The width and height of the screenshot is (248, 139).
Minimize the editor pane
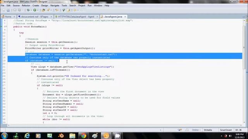(x=243, y=17)
